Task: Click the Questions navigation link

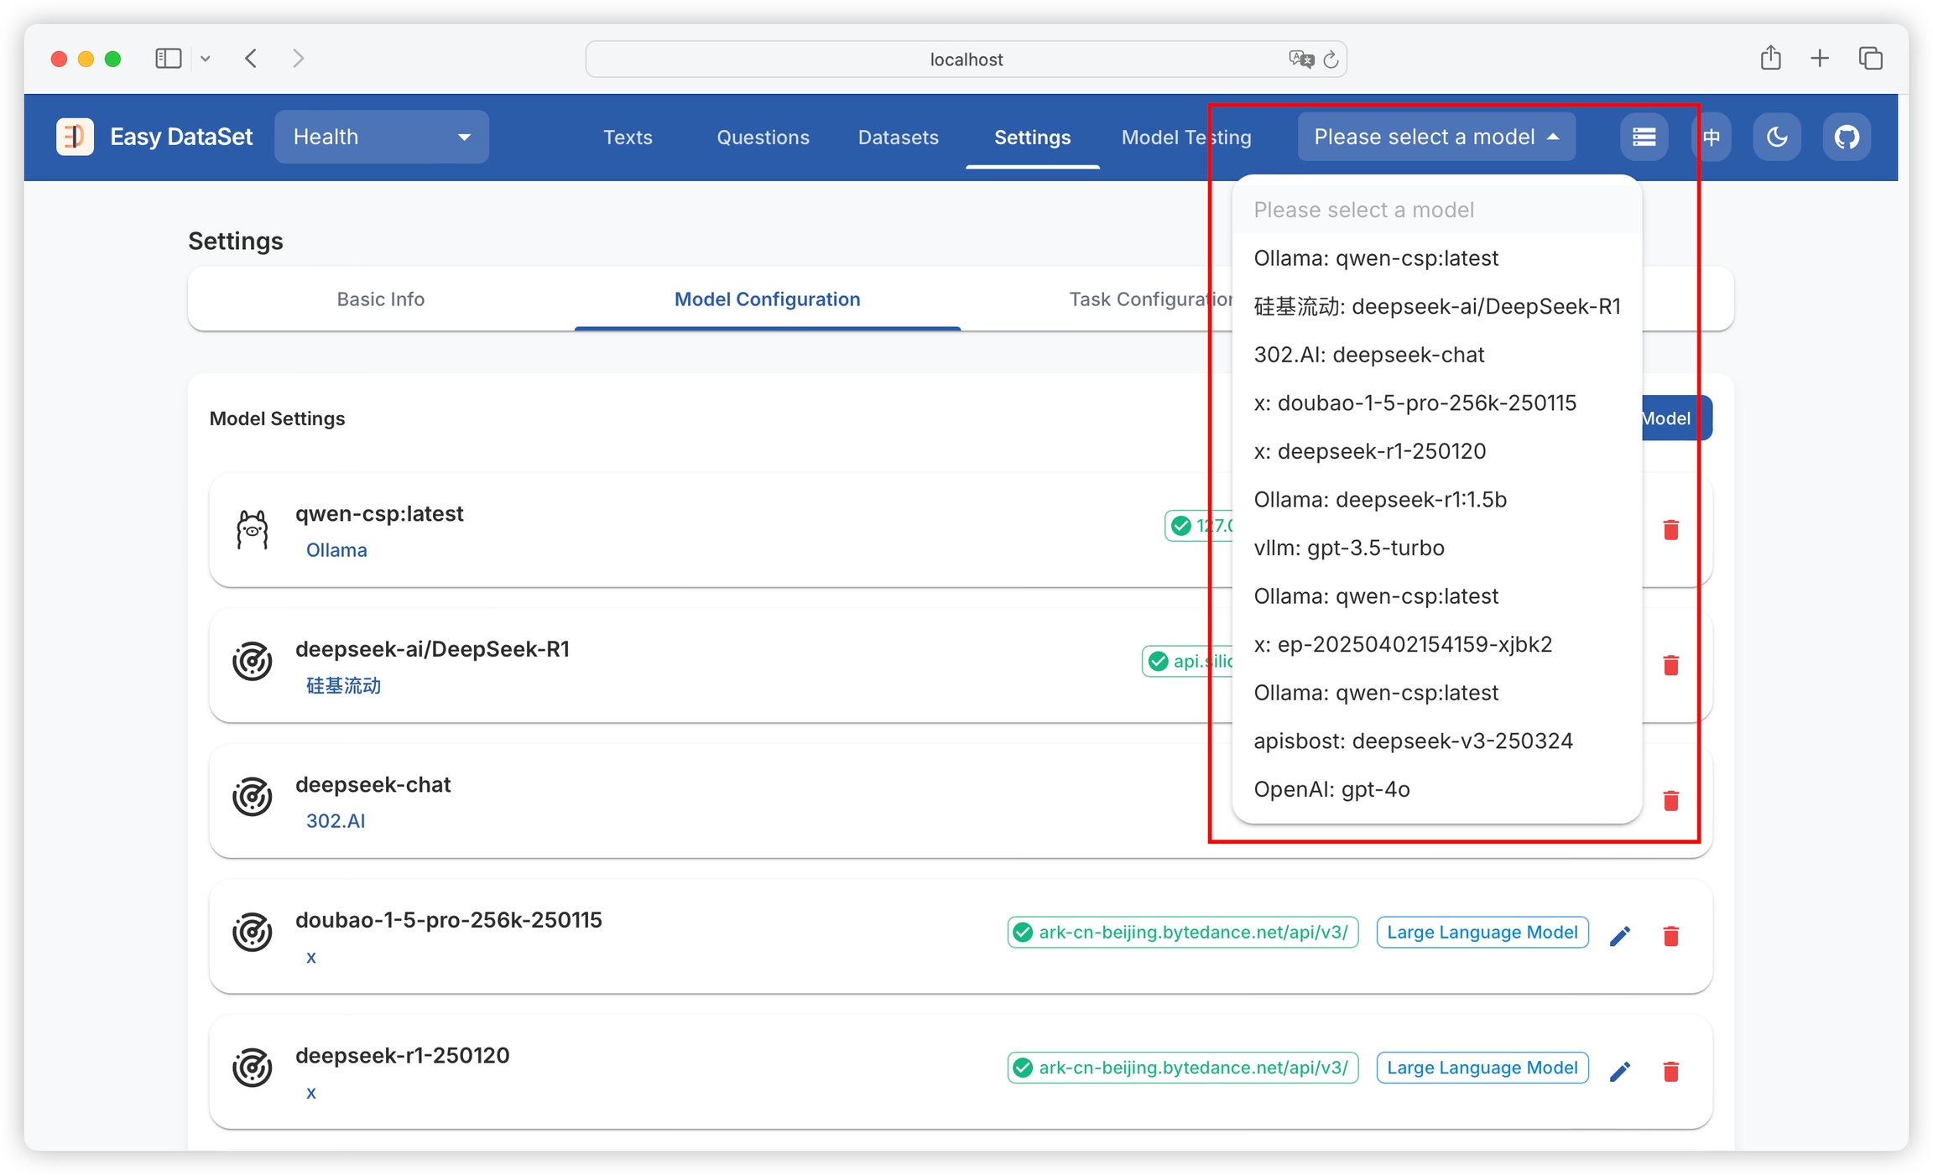Action: [763, 137]
